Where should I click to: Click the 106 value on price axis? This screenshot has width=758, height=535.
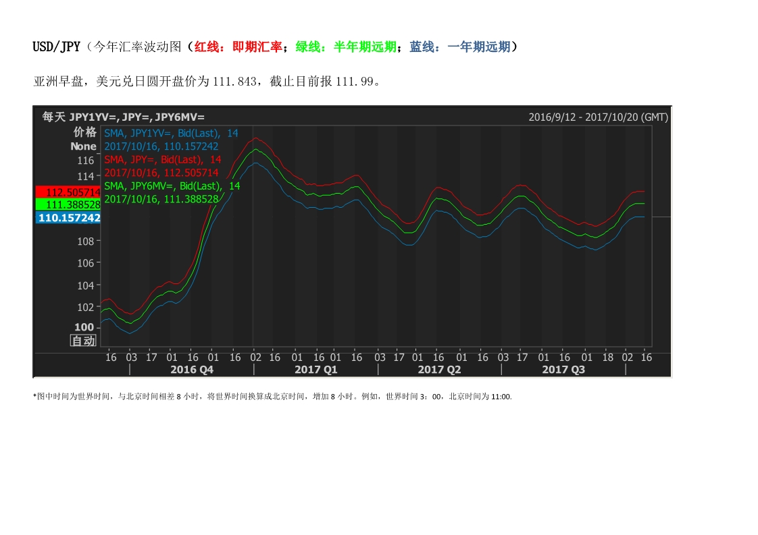86,263
